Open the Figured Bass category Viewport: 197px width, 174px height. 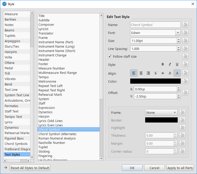coord(17,138)
